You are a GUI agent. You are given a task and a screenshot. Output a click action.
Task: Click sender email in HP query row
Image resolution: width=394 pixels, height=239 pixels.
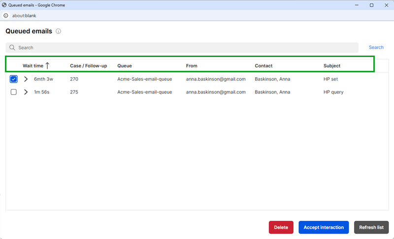(216, 92)
